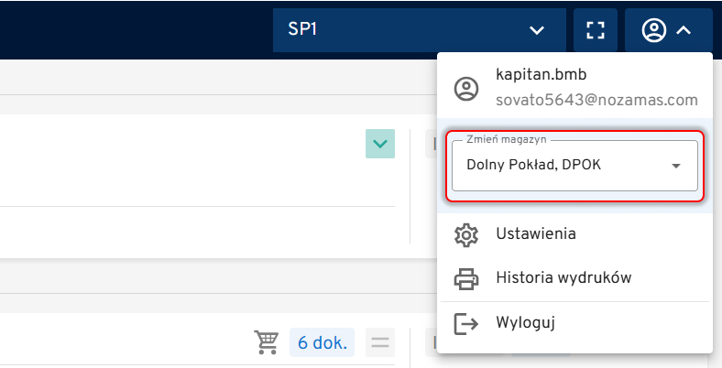Click the Wyloguj logout arrow icon
The image size is (722, 368).
click(x=466, y=323)
